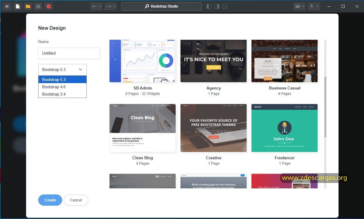Click '8 Pages · 32 Widgets' text

pyautogui.click(x=143, y=94)
